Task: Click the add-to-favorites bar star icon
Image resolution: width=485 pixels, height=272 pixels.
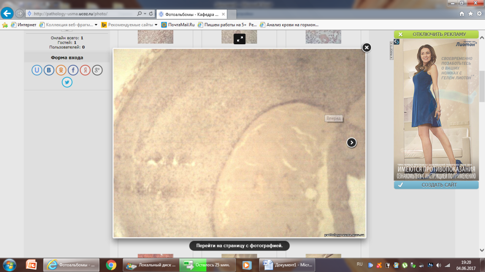Action: (5, 25)
